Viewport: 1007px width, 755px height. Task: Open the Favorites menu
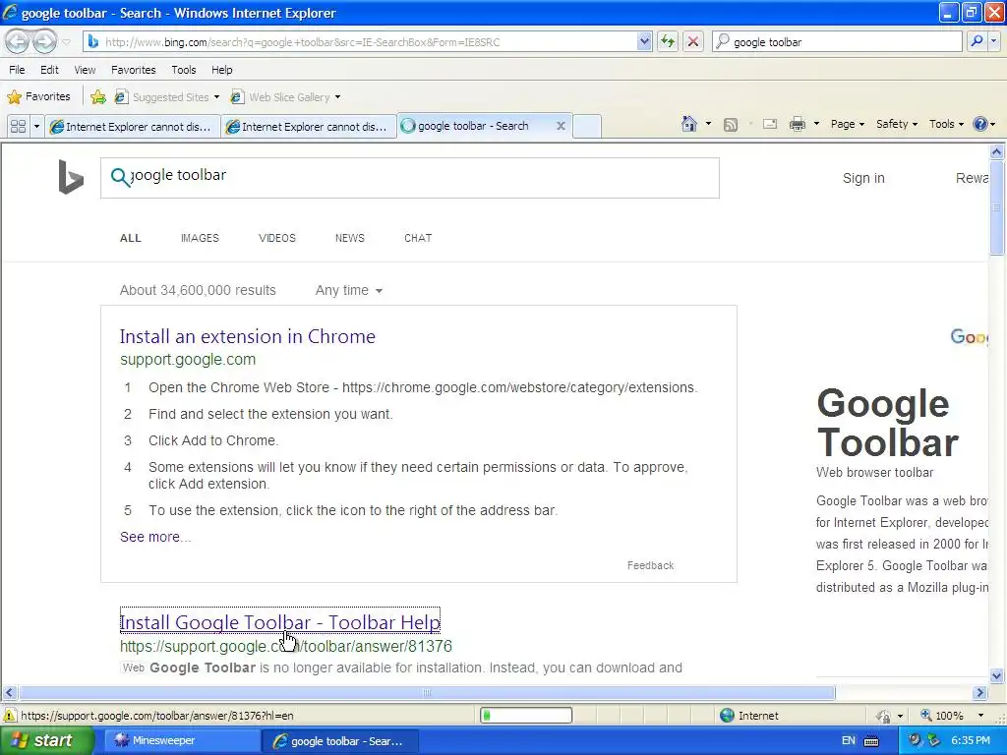[134, 70]
